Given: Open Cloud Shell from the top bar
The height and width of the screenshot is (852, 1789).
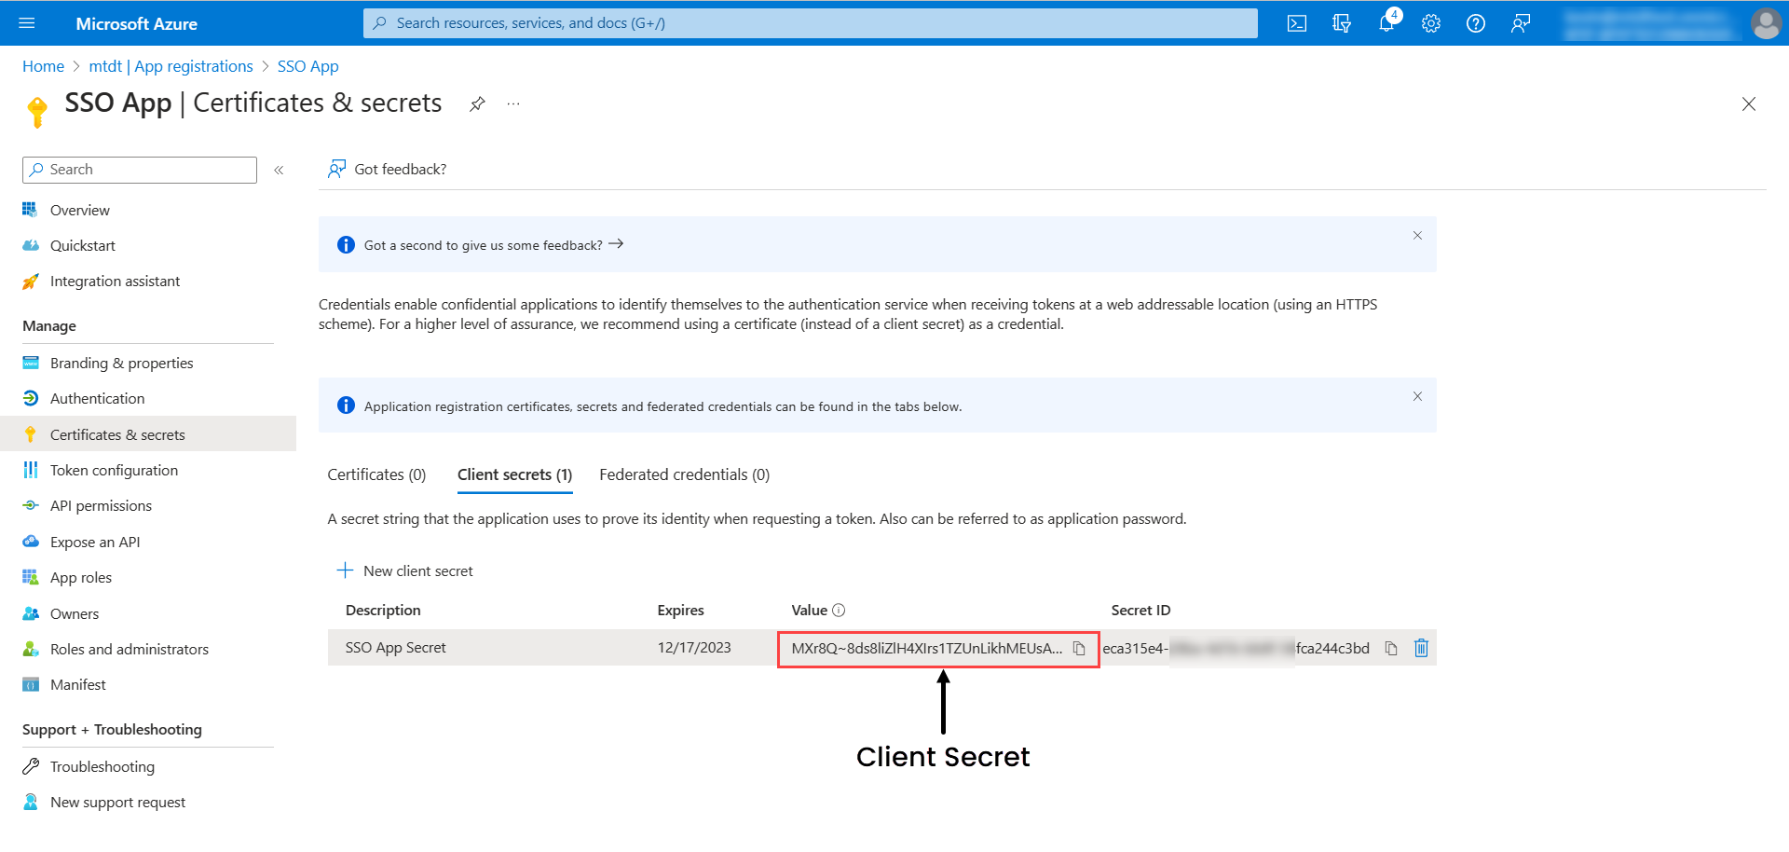Looking at the screenshot, I should point(1296,23).
